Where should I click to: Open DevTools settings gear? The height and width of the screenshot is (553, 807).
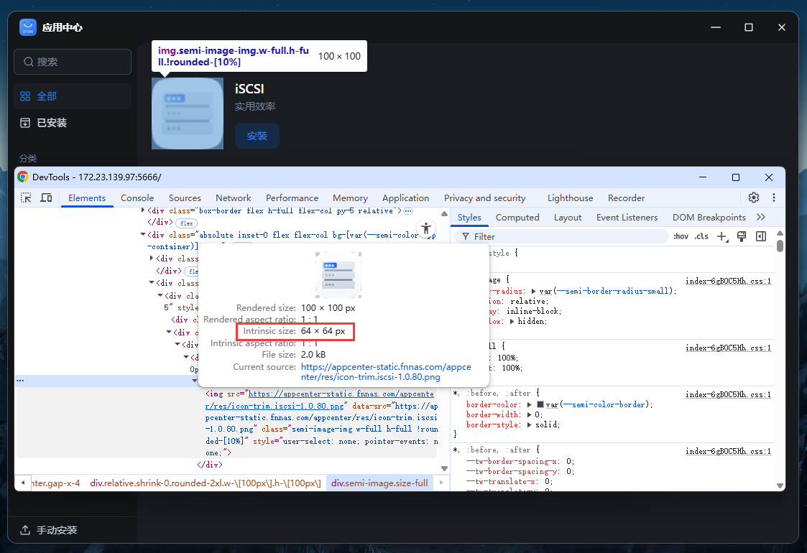[x=754, y=197]
